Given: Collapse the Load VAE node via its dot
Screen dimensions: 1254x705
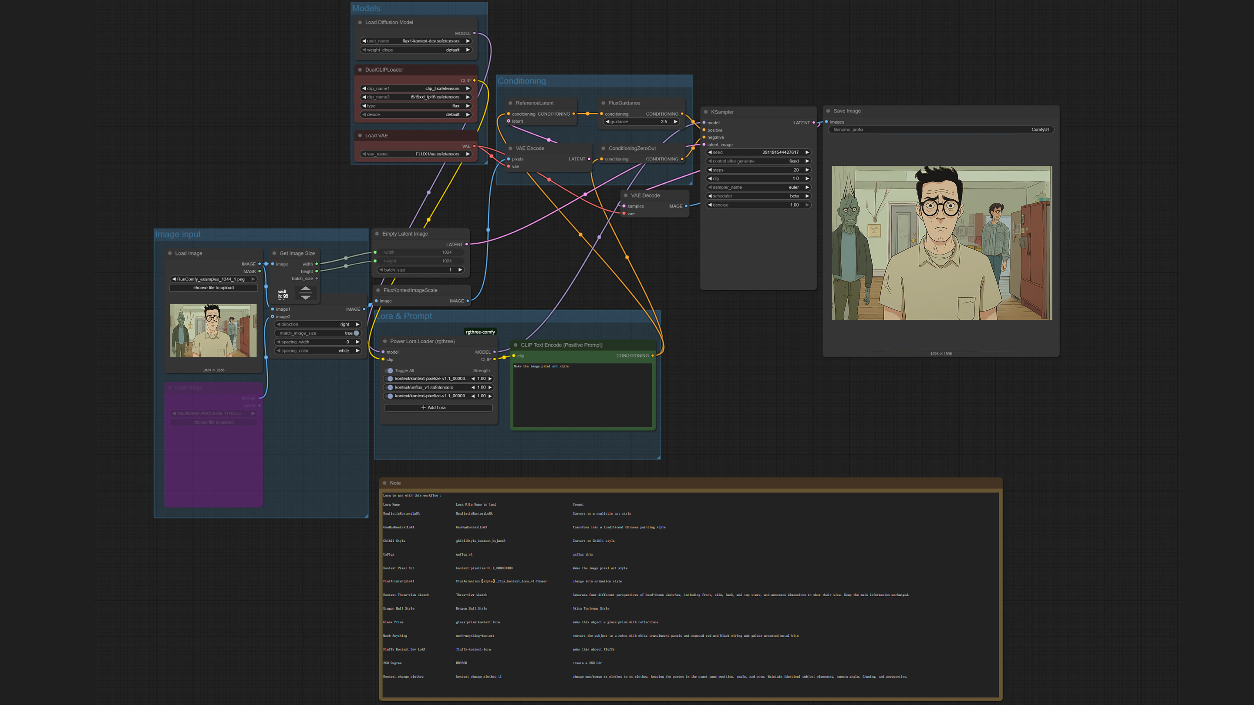Looking at the screenshot, I should click(360, 136).
